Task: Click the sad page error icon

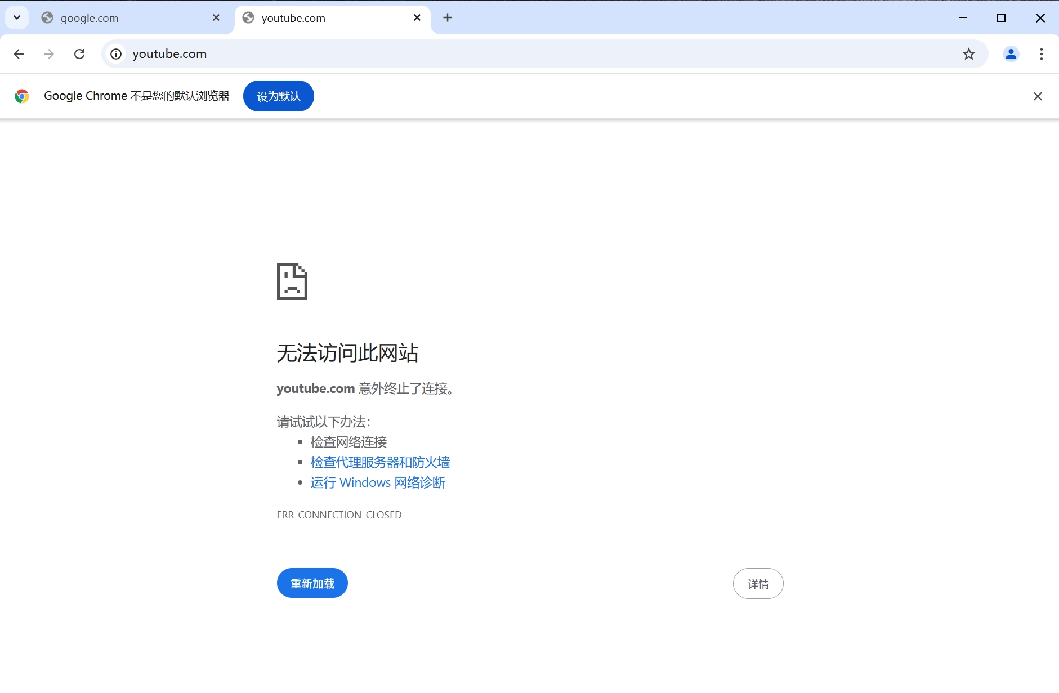Action: [292, 281]
